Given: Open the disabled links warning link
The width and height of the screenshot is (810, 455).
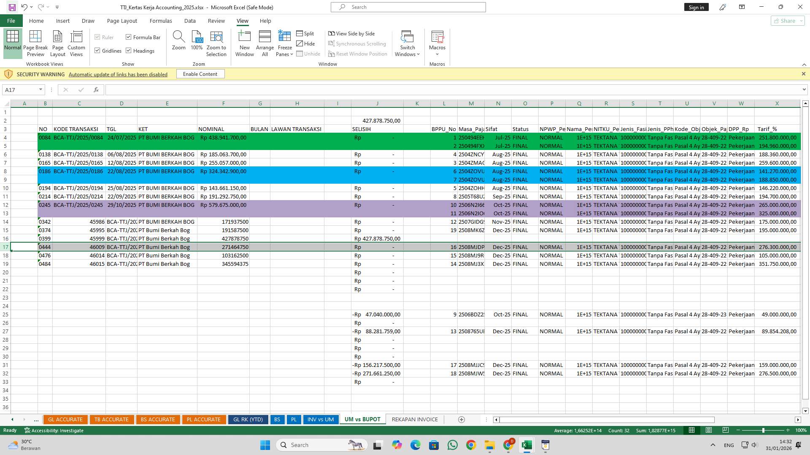Looking at the screenshot, I should (x=118, y=75).
